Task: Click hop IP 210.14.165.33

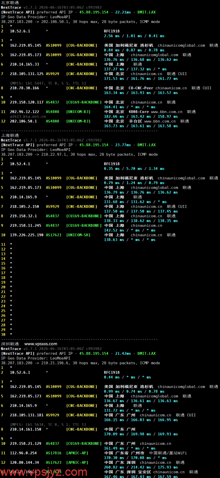Action: (x=25, y=64)
